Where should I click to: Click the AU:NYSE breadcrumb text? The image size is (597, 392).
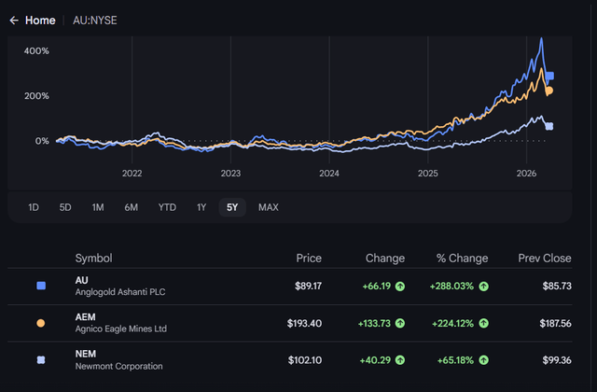[95, 21]
